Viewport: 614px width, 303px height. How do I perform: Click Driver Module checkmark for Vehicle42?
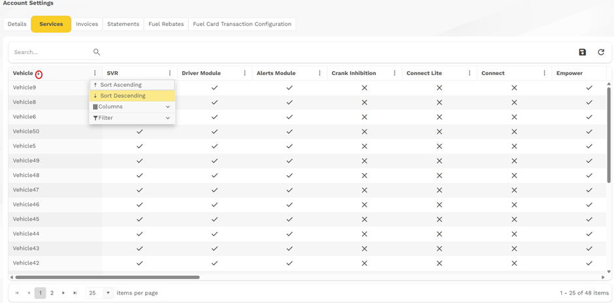(215, 263)
